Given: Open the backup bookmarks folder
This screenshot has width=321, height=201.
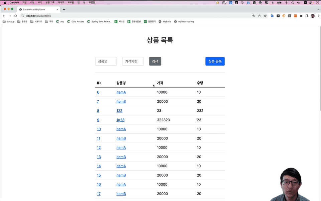Looking at the screenshot, I should 9,21.
